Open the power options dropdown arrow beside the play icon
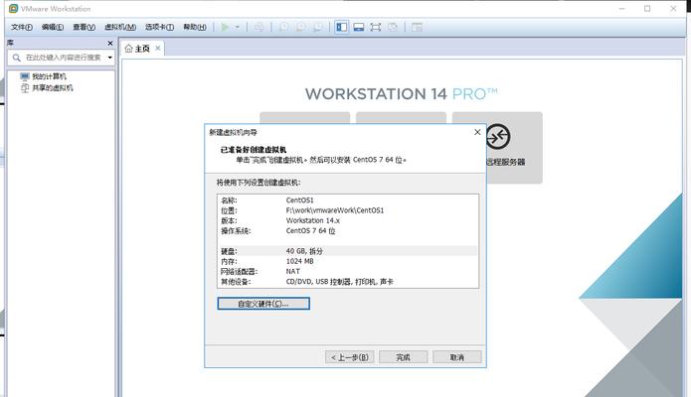The image size is (691, 397). [237, 27]
